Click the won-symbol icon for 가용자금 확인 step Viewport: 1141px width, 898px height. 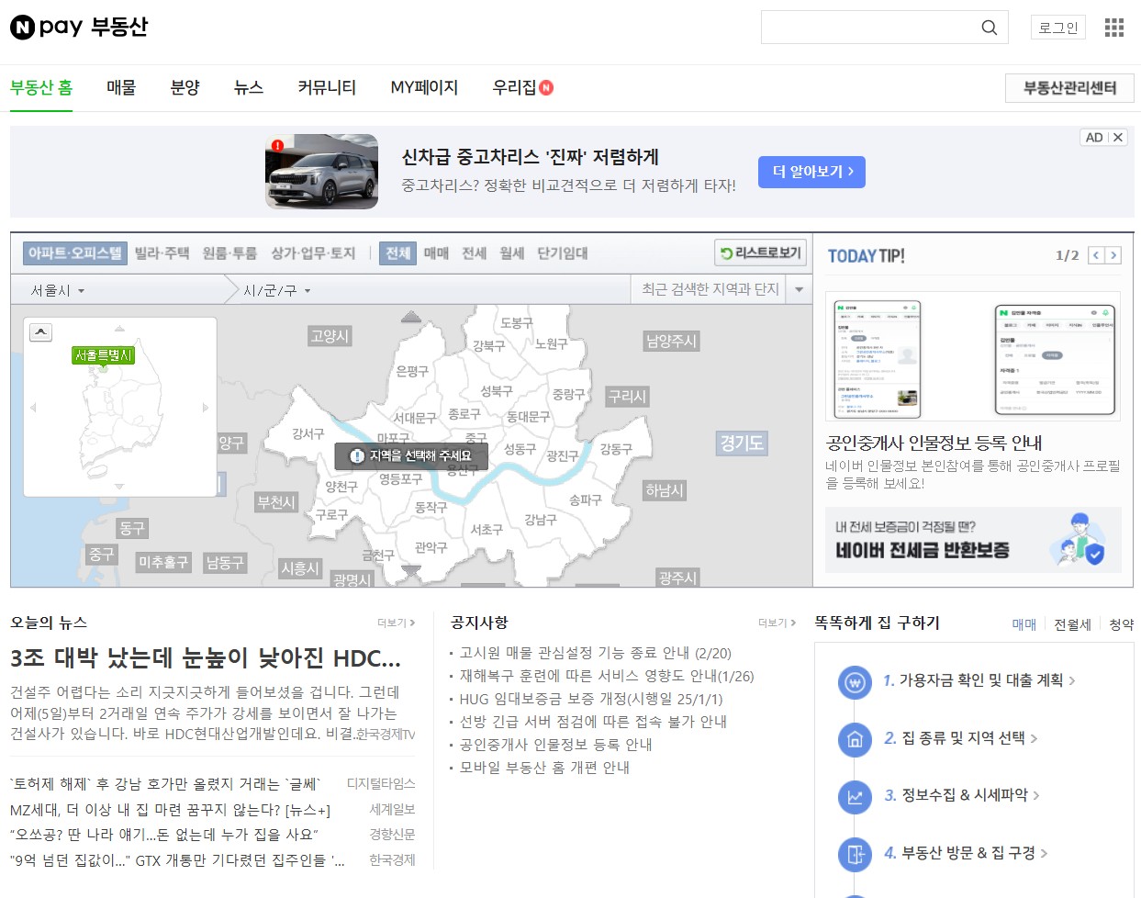click(x=855, y=681)
